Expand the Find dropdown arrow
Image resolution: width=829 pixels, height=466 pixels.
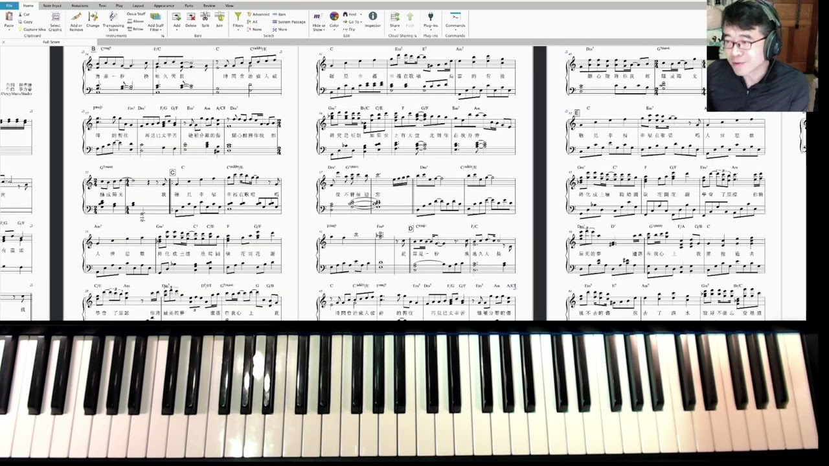(x=359, y=14)
